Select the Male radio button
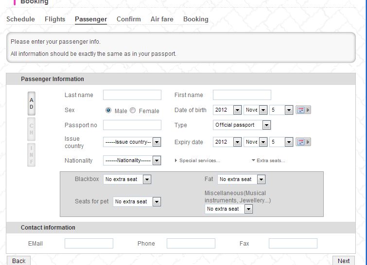 [x=108, y=110]
